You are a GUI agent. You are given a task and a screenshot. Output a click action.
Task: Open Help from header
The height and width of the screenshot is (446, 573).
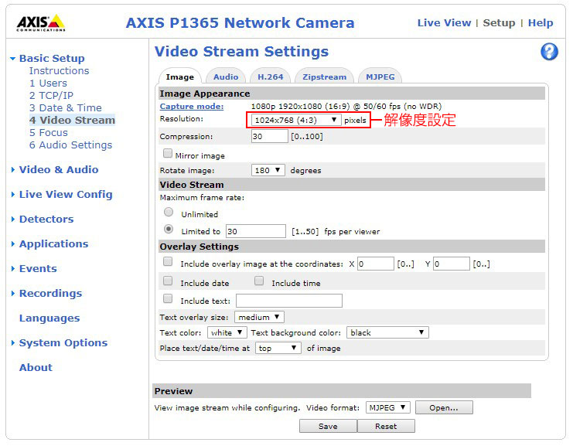(x=540, y=22)
